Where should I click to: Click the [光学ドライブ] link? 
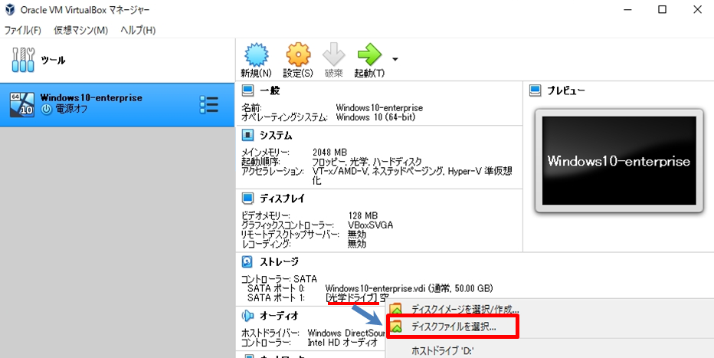click(x=352, y=298)
